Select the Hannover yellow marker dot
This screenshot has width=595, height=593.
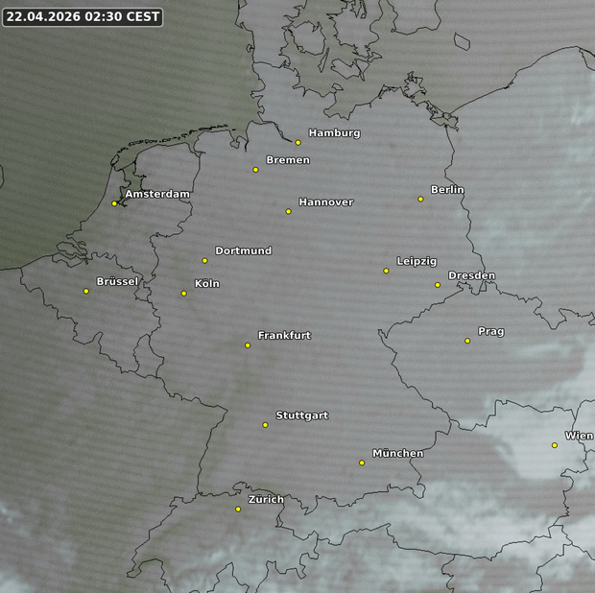point(288,211)
